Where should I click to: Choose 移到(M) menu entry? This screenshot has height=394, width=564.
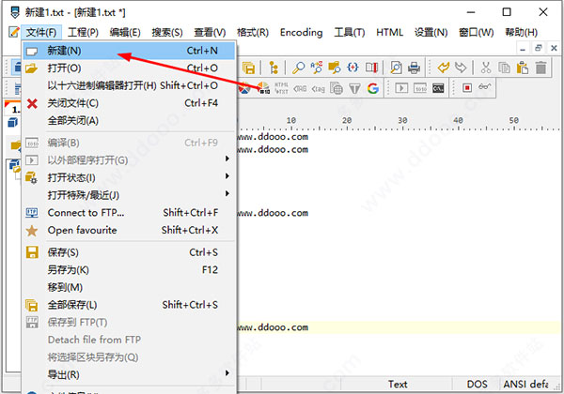point(129,287)
